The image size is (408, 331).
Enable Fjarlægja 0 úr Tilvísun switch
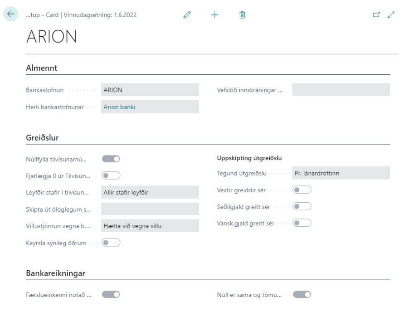(111, 175)
